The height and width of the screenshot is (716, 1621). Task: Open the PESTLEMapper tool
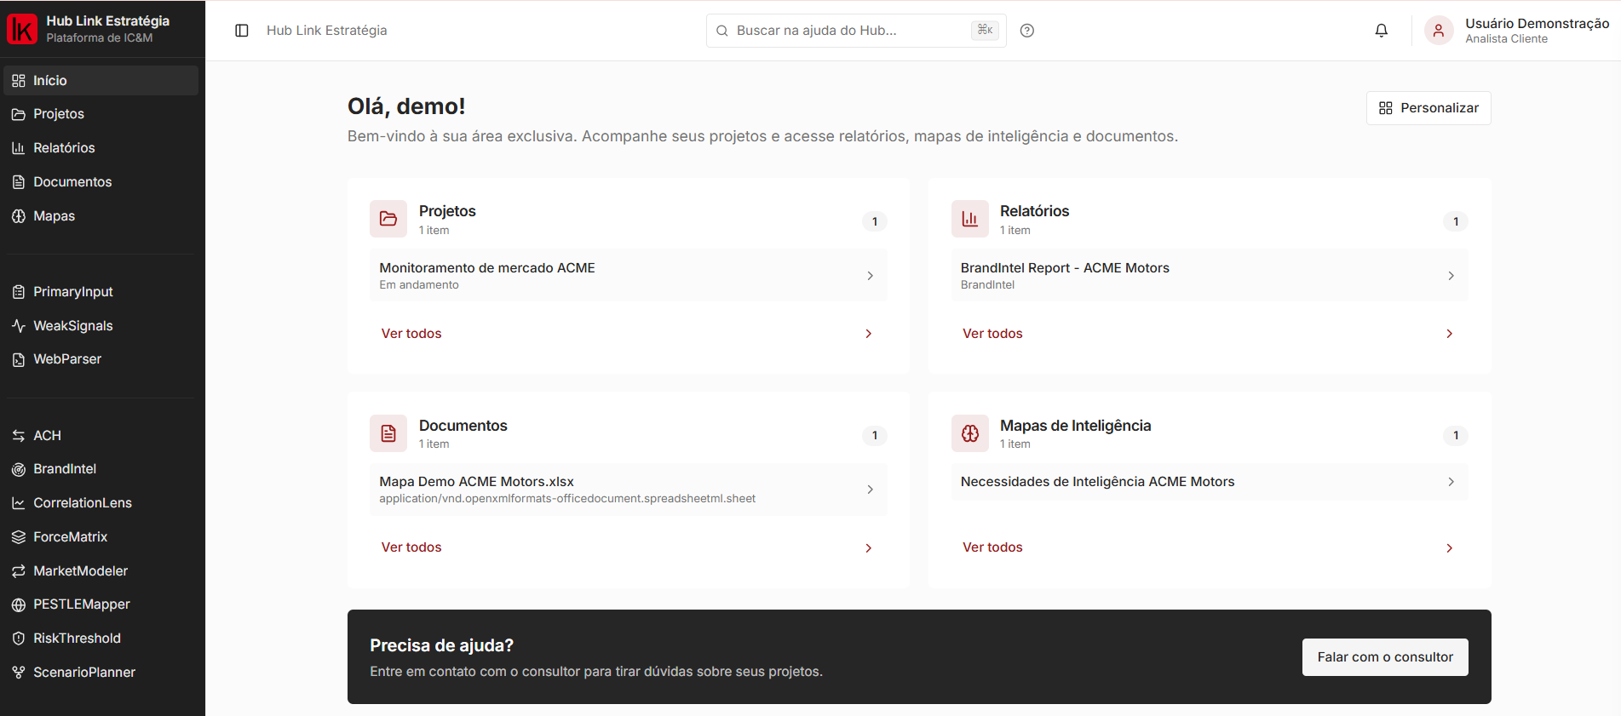click(101, 604)
